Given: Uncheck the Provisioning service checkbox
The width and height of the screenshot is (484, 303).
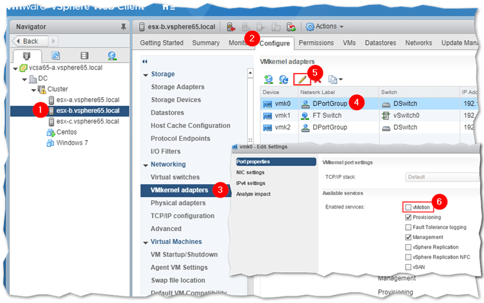Looking at the screenshot, I should (408, 218).
